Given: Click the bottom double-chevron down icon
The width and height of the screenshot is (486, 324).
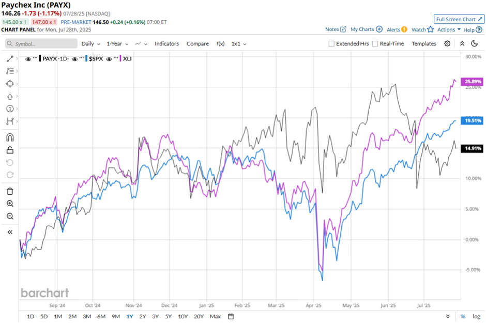Looking at the screenshot, I should tap(448, 316).
